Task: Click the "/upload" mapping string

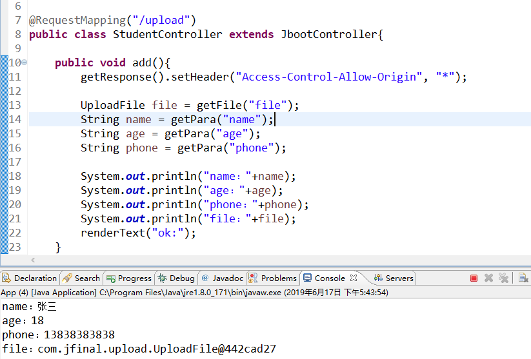Action: point(161,20)
